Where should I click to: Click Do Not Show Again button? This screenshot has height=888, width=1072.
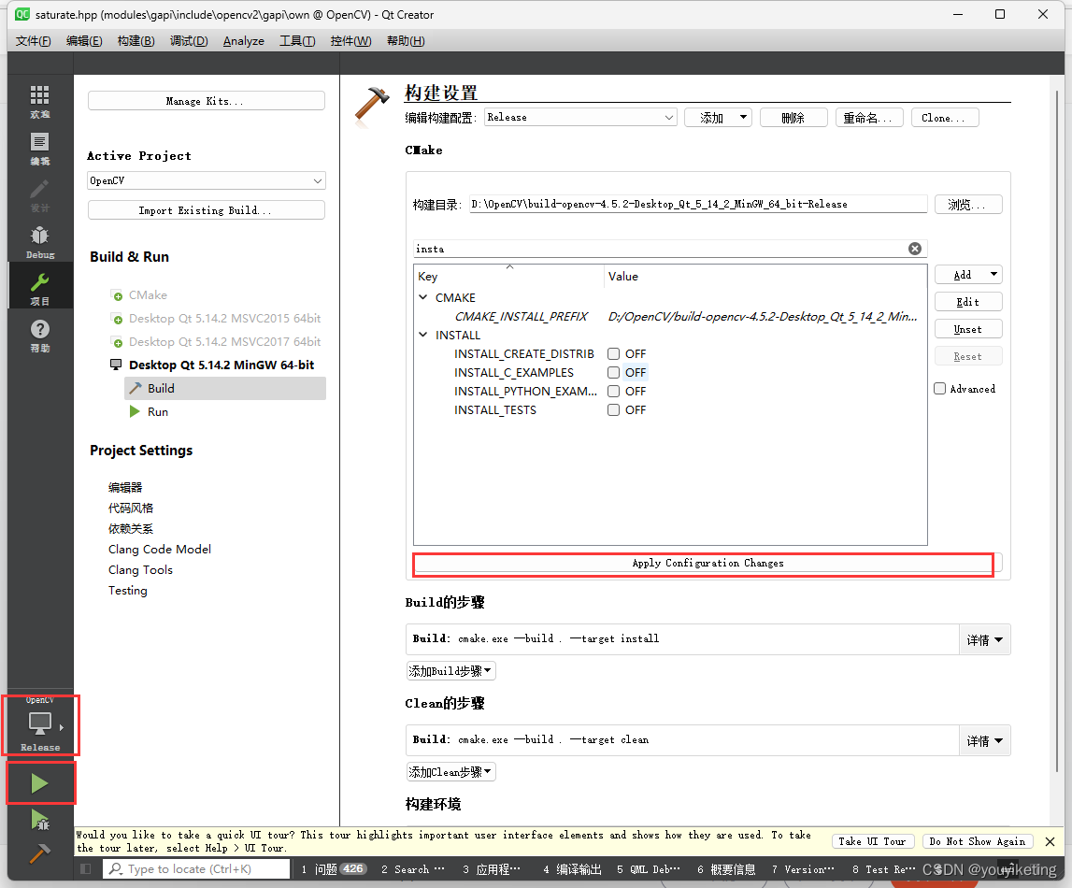978,841
